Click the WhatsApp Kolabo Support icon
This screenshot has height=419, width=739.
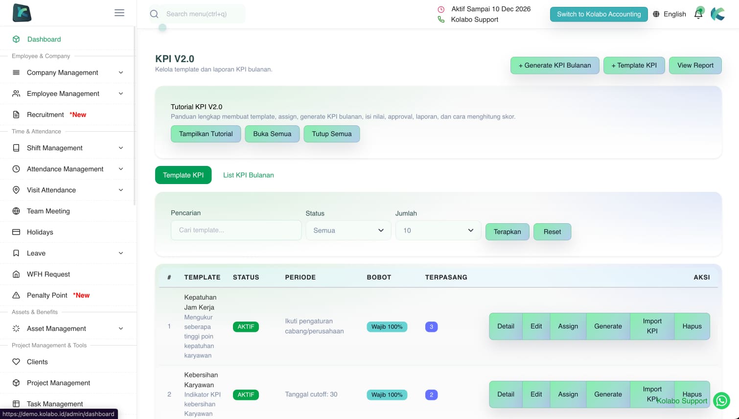pos(721,400)
